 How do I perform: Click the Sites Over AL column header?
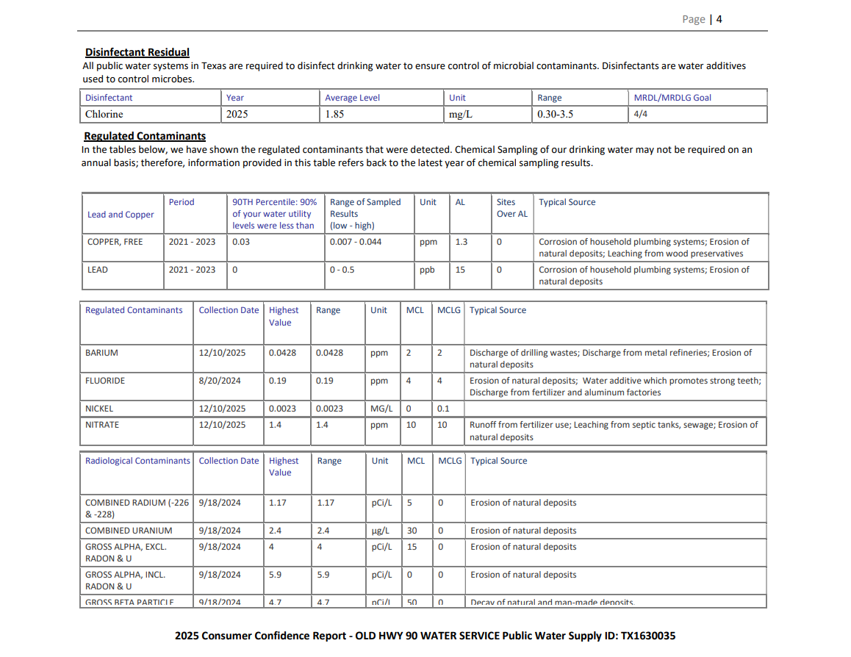click(x=511, y=208)
